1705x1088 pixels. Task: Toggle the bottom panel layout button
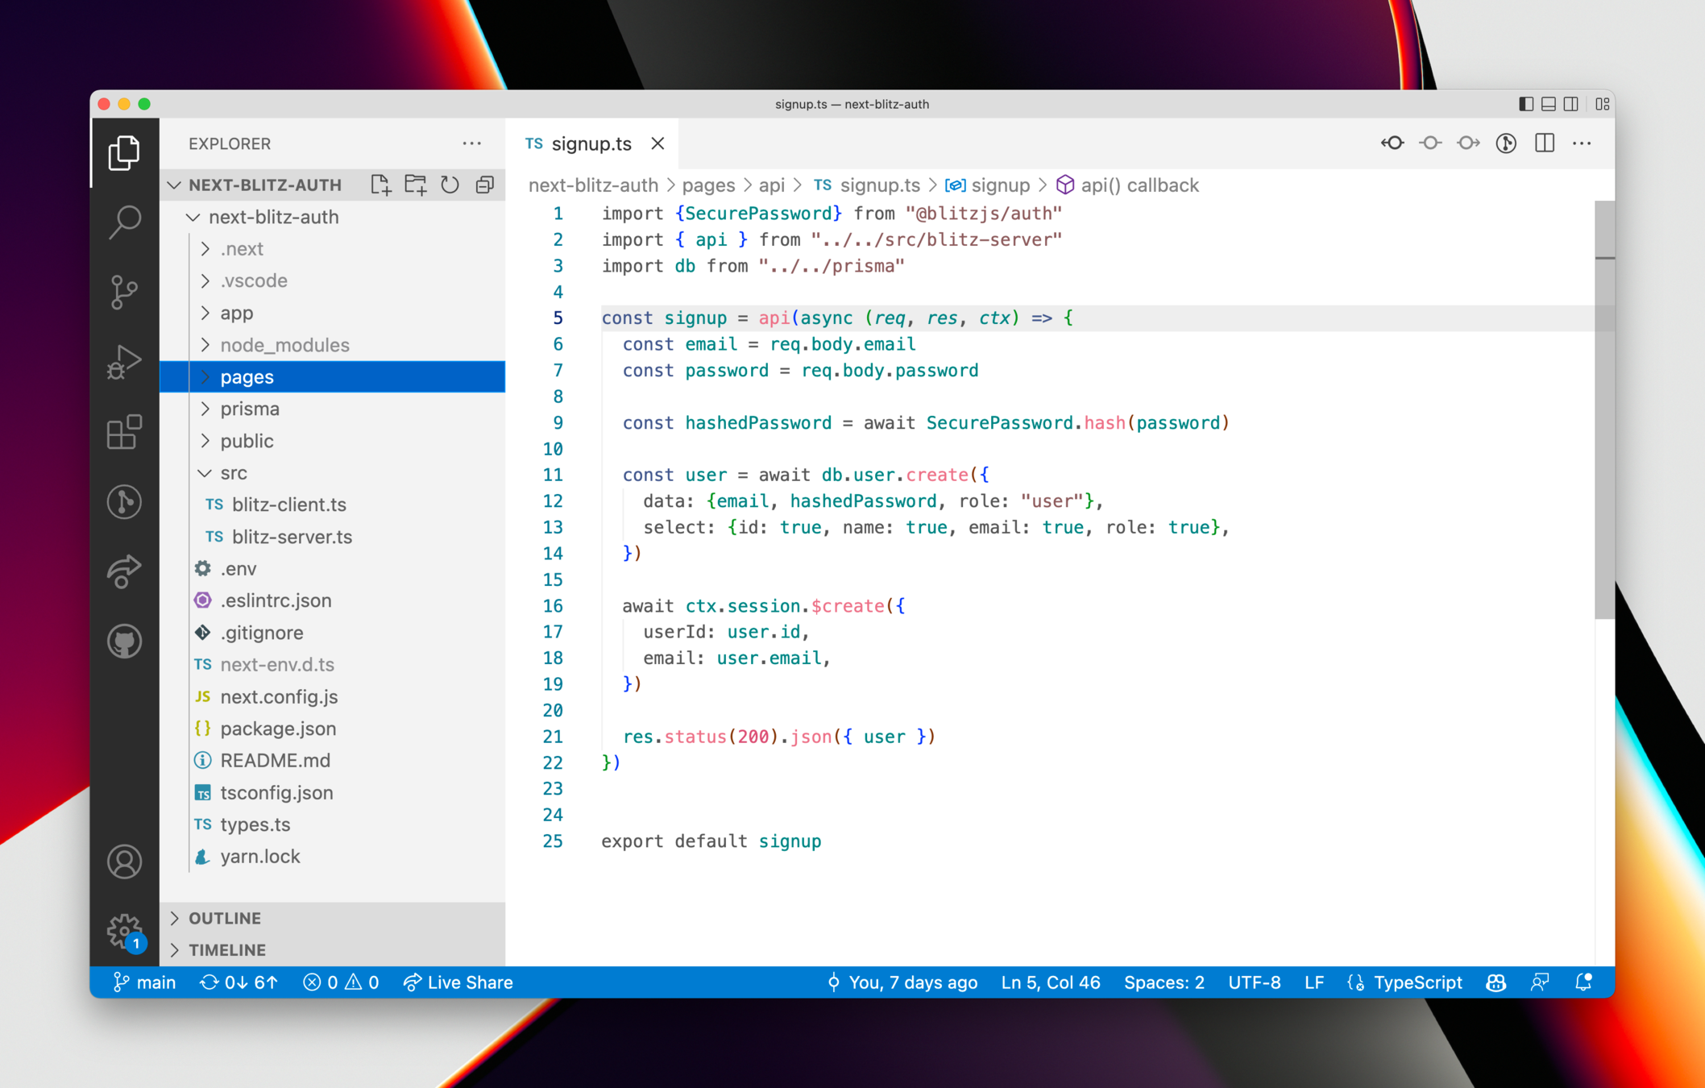(1548, 104)
